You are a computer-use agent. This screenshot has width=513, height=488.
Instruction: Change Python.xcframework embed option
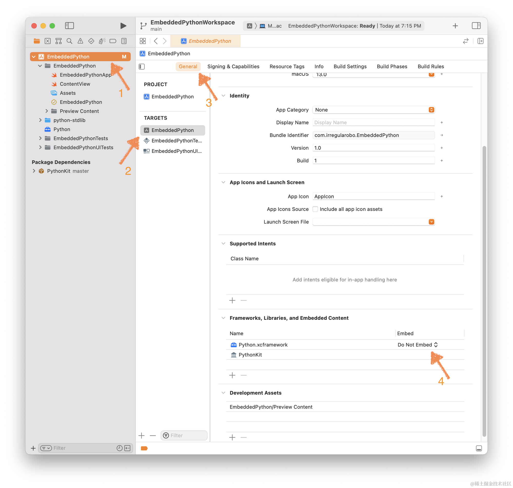(x=418, y=345)
